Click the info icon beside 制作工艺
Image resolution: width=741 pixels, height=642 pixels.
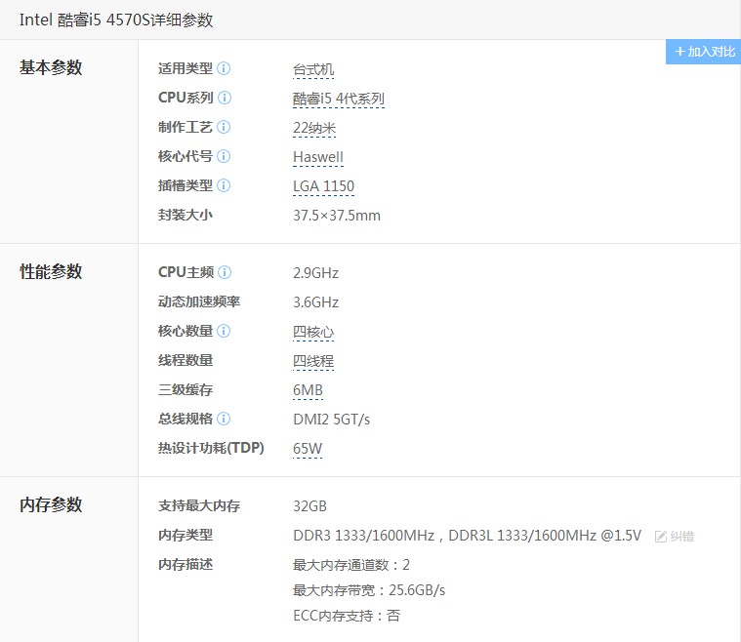224,127
